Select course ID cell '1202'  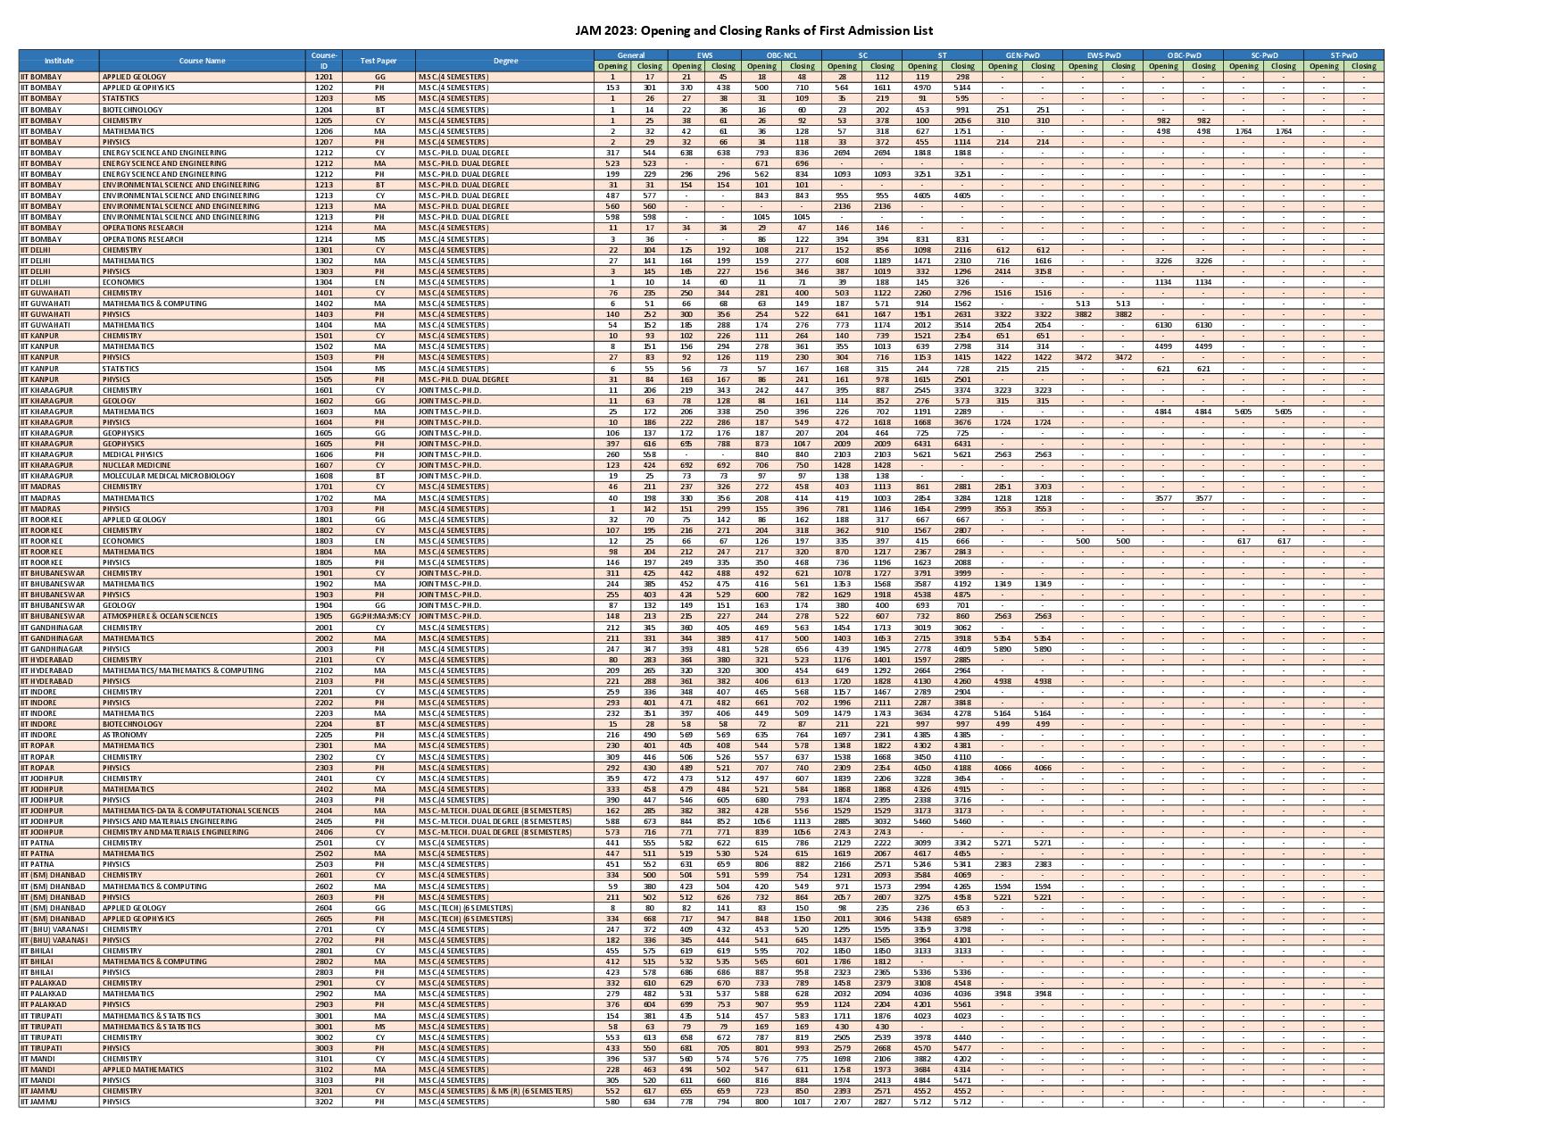[324, 88]
